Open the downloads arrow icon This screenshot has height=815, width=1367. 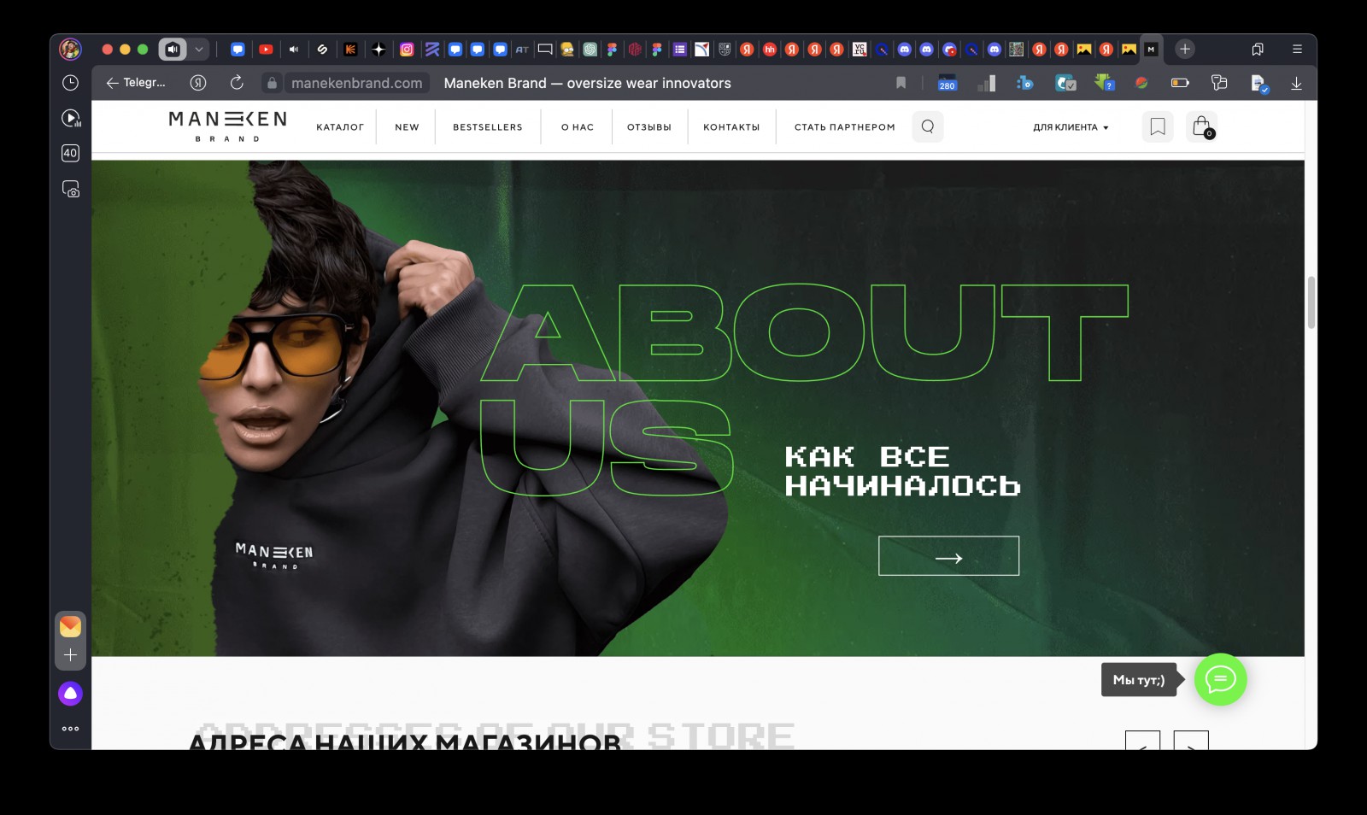pyautogui.click(x=1296, y=83)
